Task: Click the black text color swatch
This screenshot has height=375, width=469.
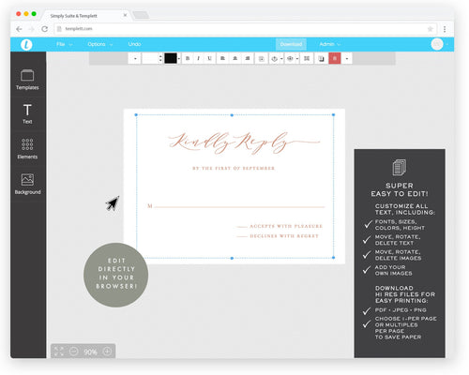Action: point(171,58)
